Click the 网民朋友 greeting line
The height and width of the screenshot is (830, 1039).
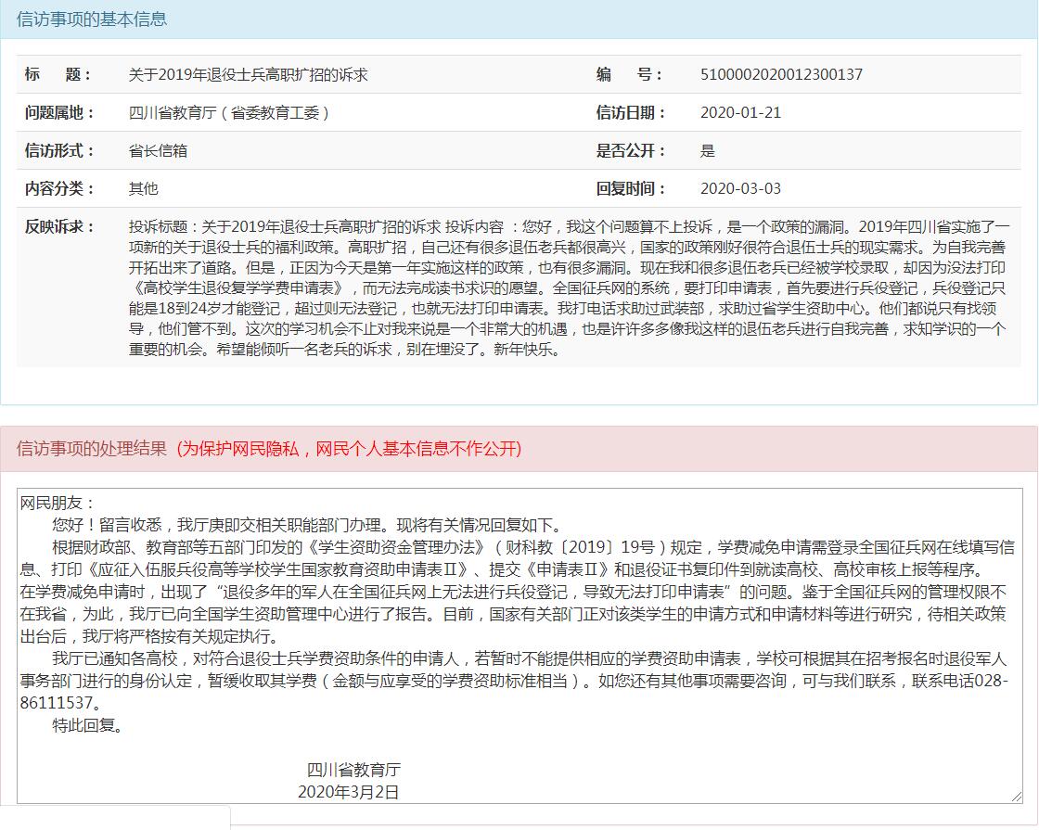click(57, 503)
